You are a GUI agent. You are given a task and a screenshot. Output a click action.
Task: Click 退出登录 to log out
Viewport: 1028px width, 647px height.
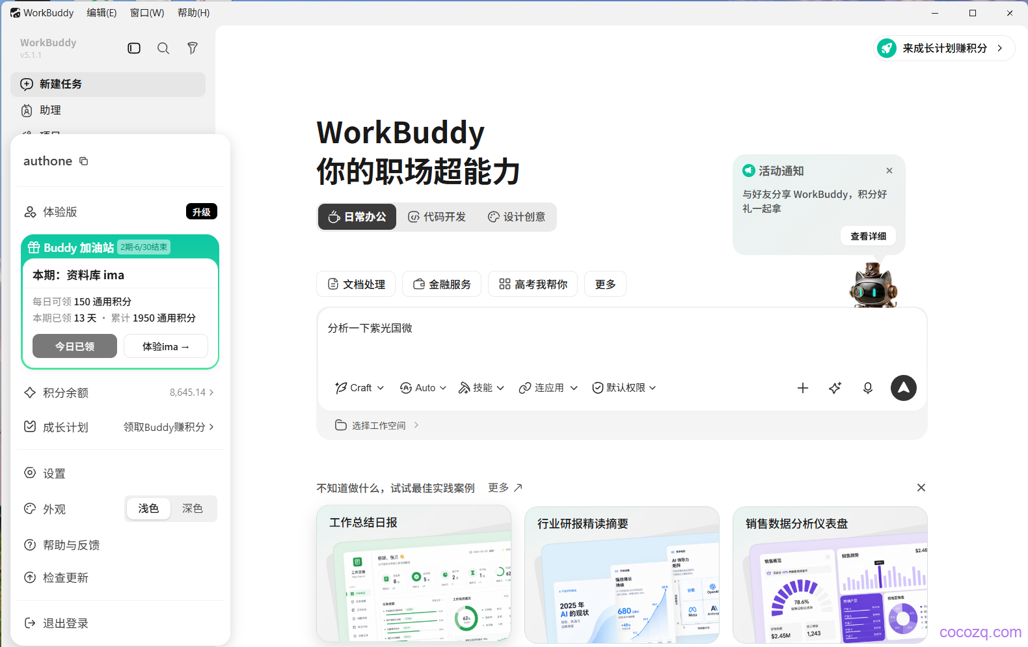tap(119, 623)
